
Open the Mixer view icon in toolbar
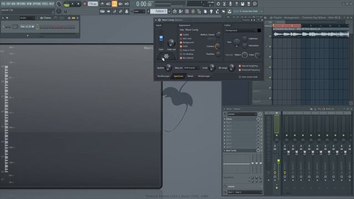tap(193, 11)
